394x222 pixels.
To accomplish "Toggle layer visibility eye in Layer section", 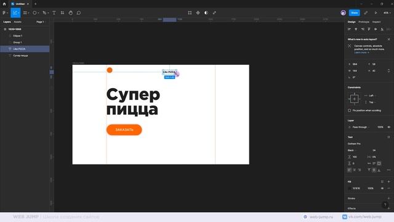I will (x=388, y=127).
